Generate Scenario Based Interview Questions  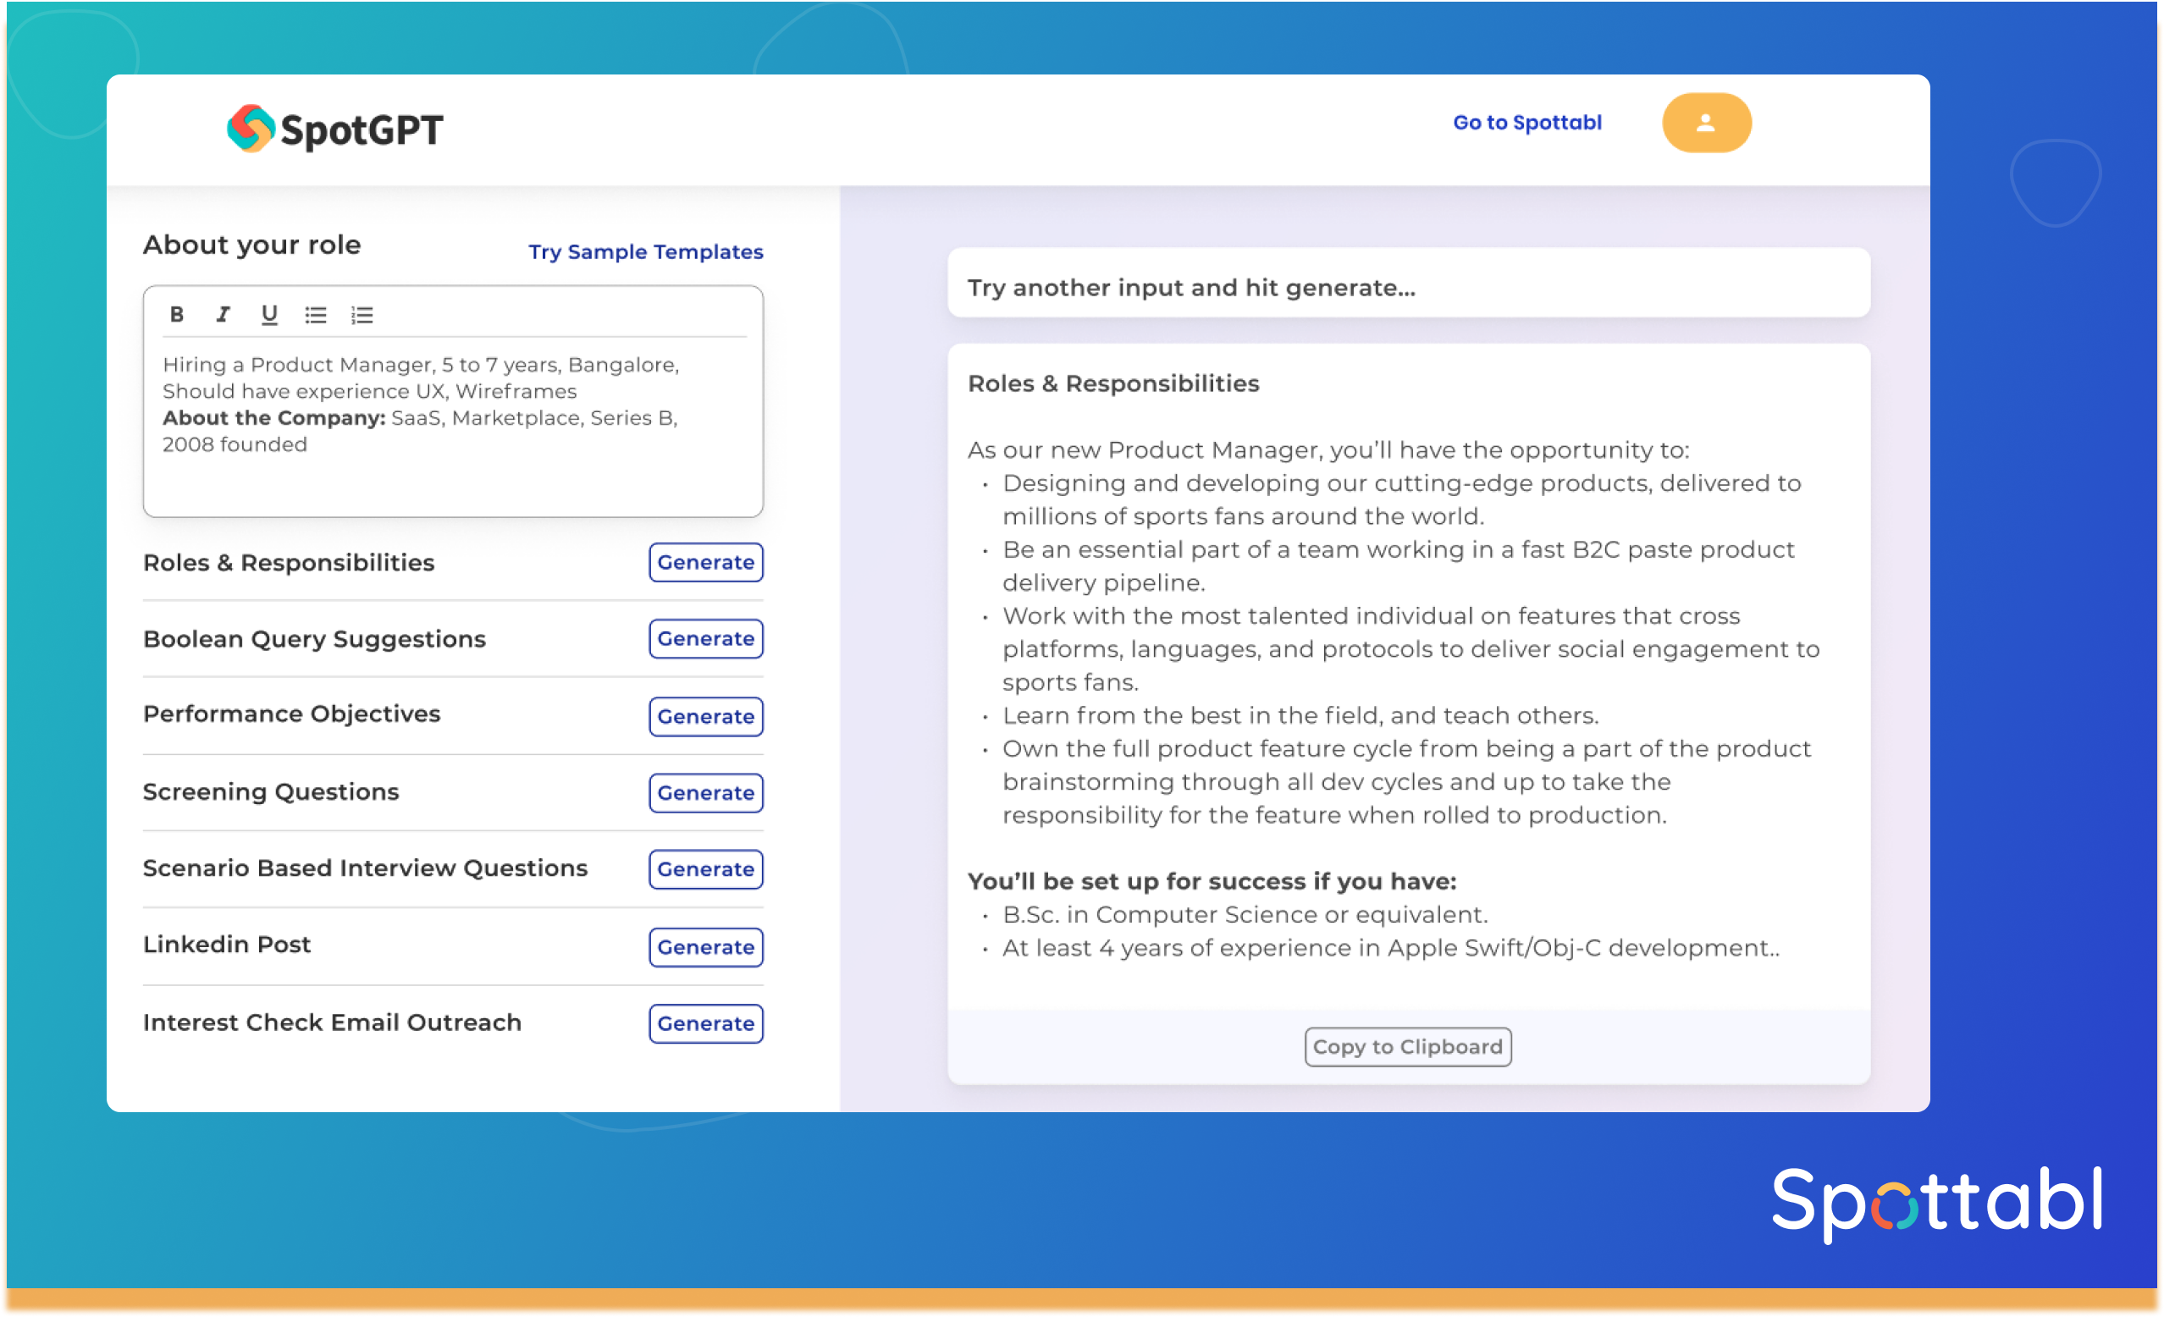click(706, 869)
